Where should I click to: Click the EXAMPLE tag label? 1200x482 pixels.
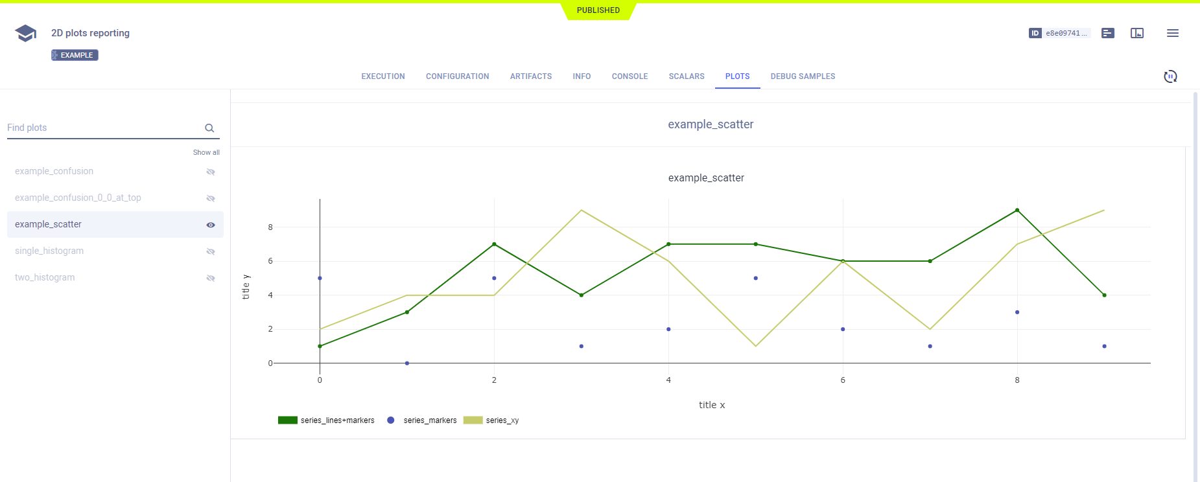[75, 55]
